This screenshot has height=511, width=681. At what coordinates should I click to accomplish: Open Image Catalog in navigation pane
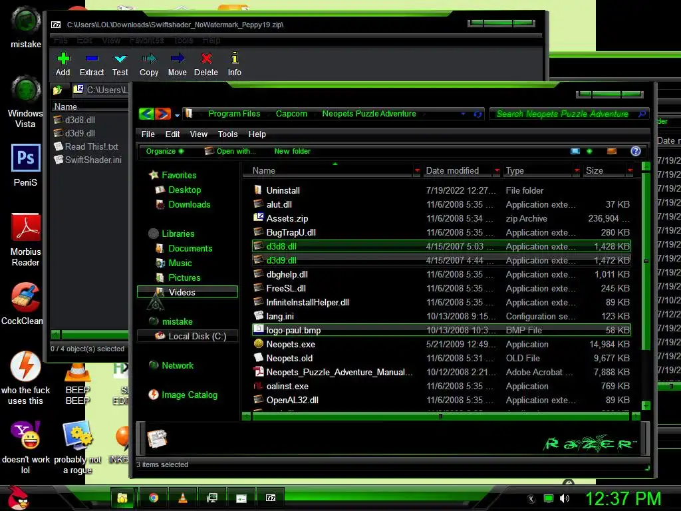(x=183, y=395)
